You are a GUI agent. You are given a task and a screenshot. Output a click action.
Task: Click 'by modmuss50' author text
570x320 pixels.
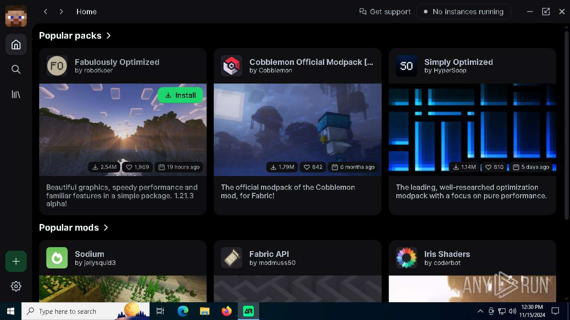(x=273, y=263)
